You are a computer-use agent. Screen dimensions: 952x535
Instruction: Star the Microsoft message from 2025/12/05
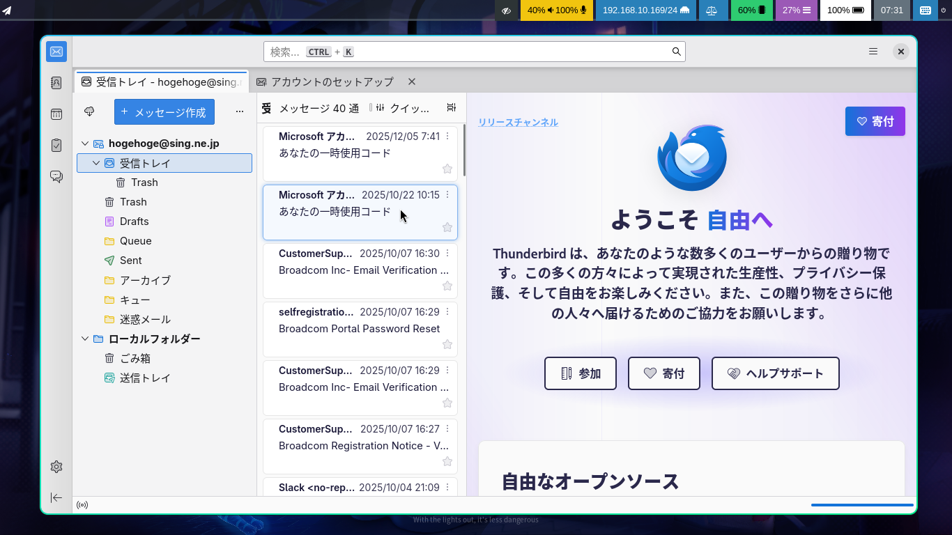tap(447, 169)
